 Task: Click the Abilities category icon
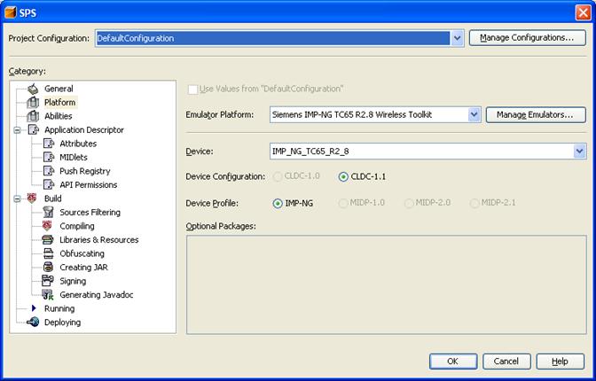click(x=33, y=116)
